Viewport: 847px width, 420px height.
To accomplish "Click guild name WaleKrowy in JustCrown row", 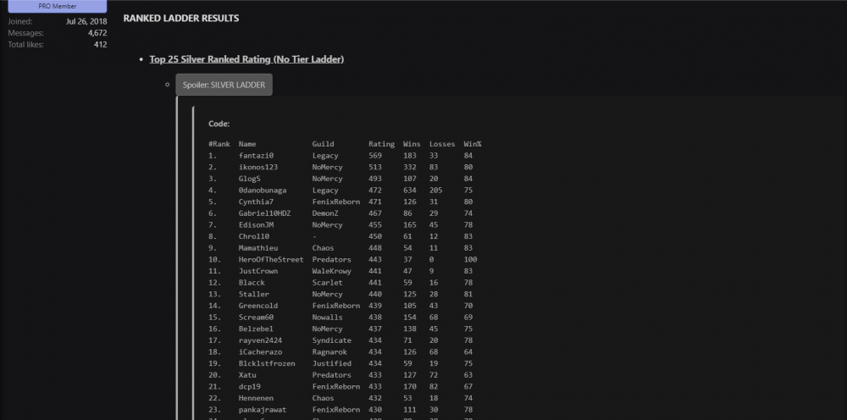I will pyautogui.click(x=332, y=271).
